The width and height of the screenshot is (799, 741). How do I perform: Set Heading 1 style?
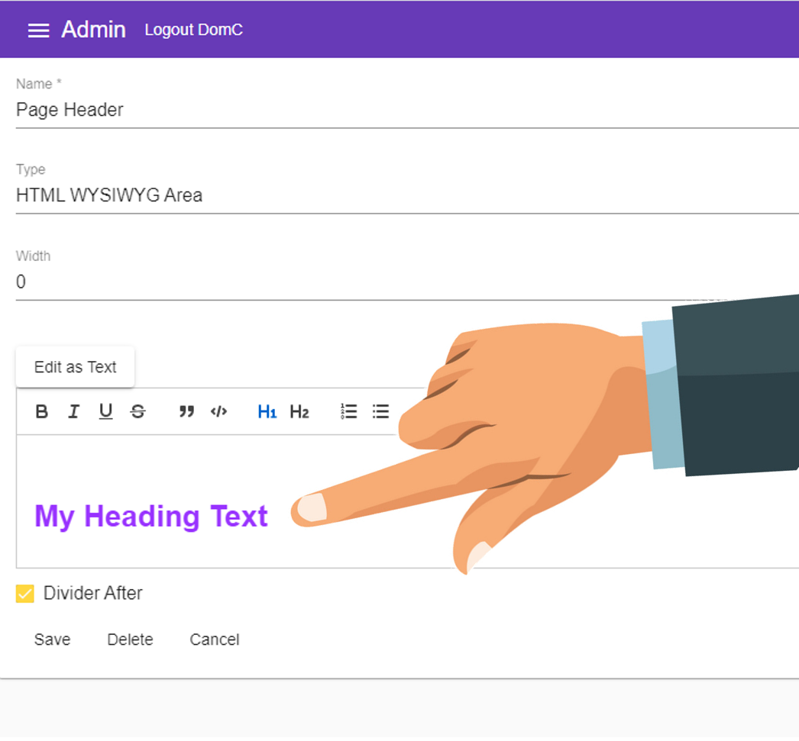267,411
